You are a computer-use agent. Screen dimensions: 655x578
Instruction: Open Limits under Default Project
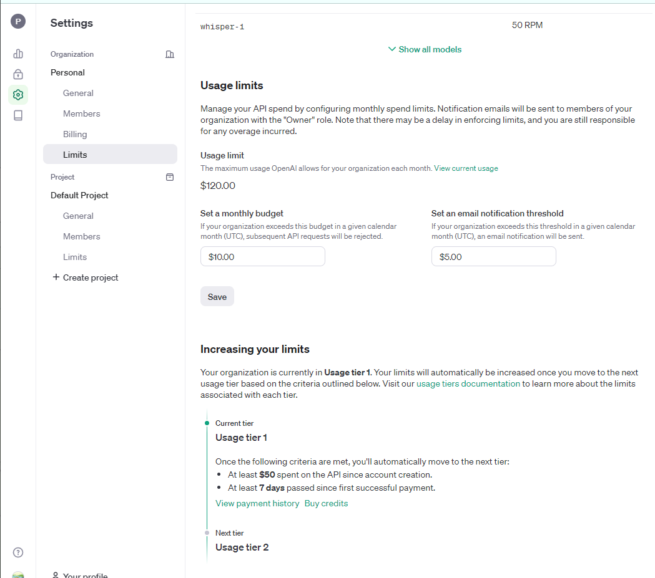click(x=75, y=257)
